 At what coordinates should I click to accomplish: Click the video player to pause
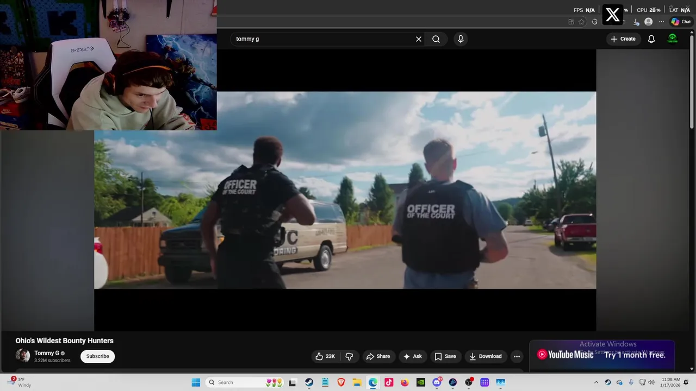coord(345,190)
